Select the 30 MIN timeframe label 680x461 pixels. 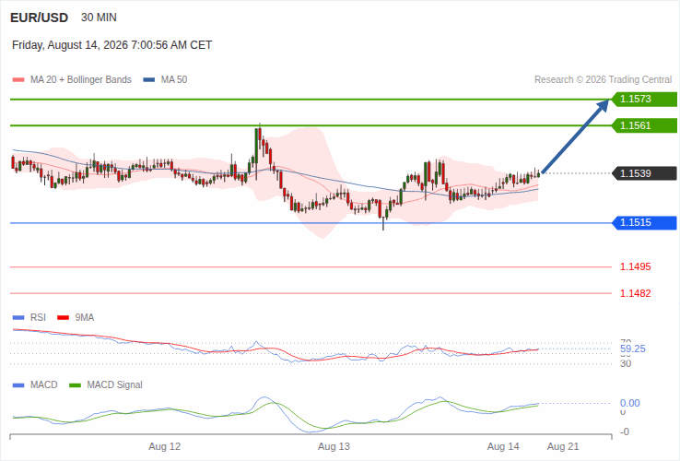click(99, 18)
